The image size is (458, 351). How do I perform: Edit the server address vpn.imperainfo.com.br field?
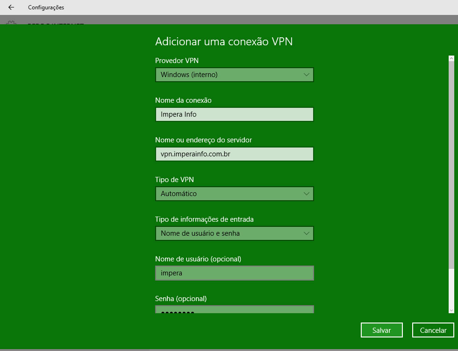tap(234, 154)
